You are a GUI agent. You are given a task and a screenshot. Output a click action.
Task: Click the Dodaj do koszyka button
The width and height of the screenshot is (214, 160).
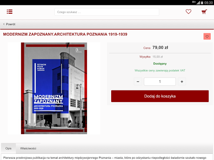[160, 96]
